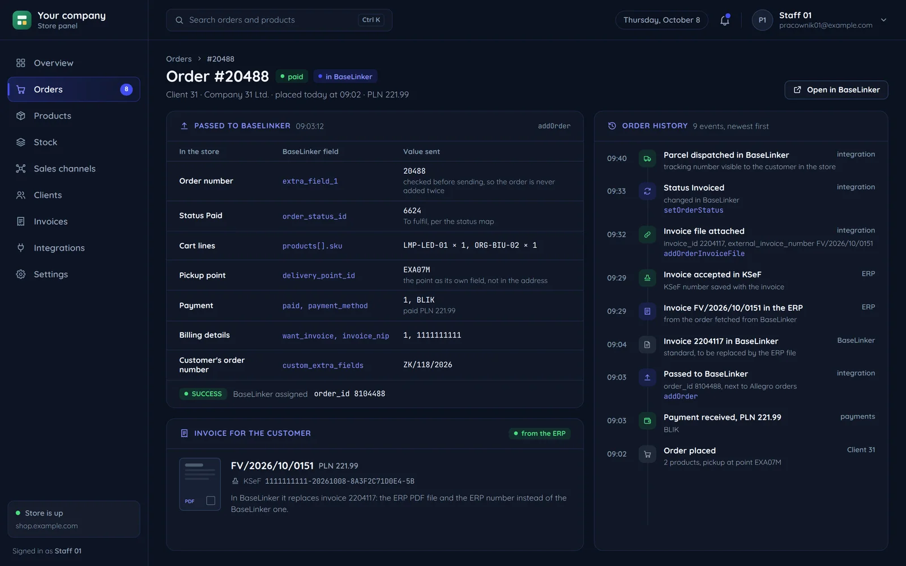Screen dimensions: 906x566
Task: Go to the Integrations section
Action: click(74, 248)
